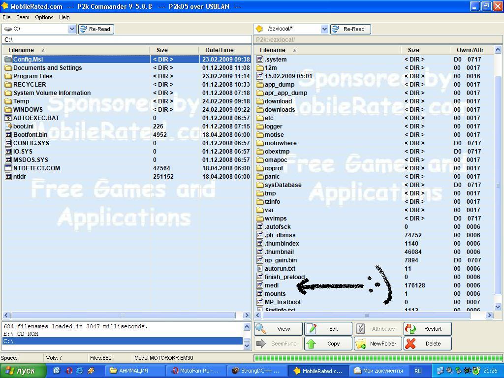
Task: Sort left panel by Size column
Action: (x=174, y=50)
